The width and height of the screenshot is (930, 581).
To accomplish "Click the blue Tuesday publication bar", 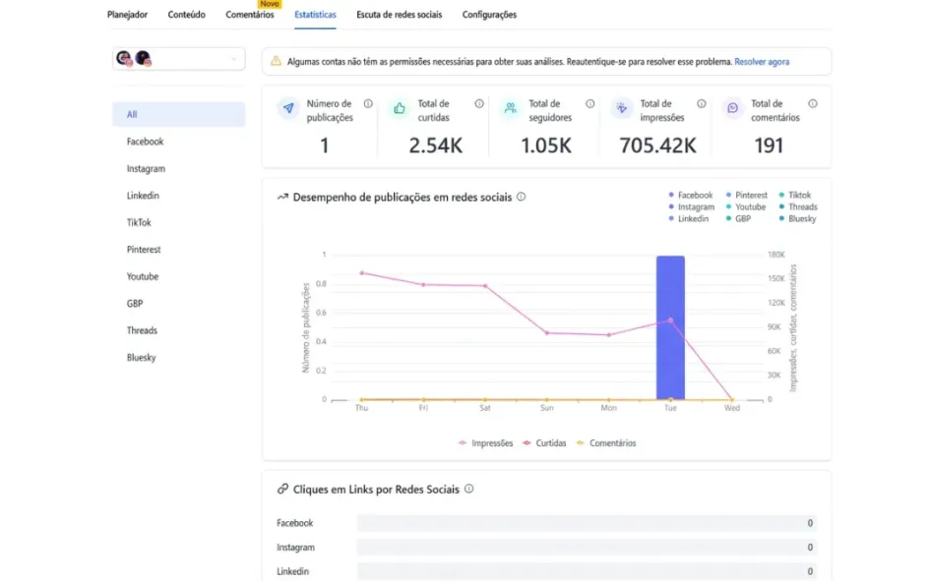I will click(670, 327).
